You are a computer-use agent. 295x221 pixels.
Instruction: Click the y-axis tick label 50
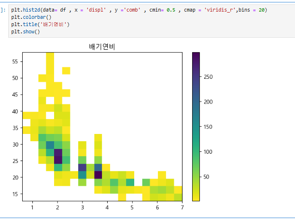click(x=15, y=78)
